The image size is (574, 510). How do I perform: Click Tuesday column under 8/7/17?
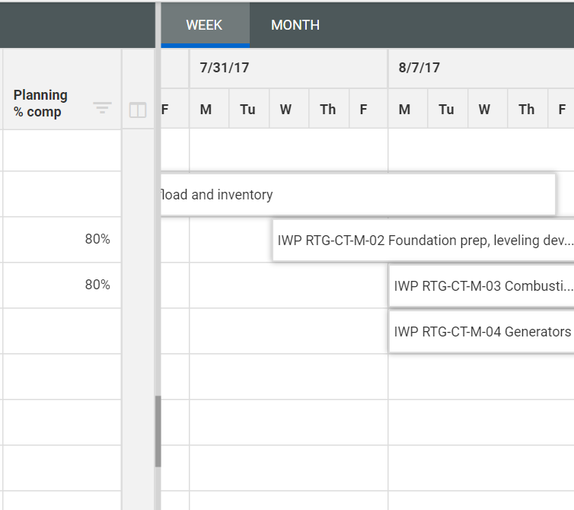[x=447, y=110]
